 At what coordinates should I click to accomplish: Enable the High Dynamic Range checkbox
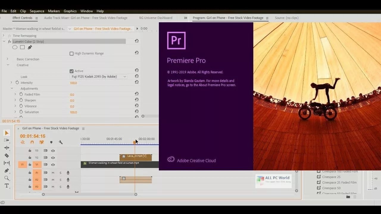tap(72, 53)
